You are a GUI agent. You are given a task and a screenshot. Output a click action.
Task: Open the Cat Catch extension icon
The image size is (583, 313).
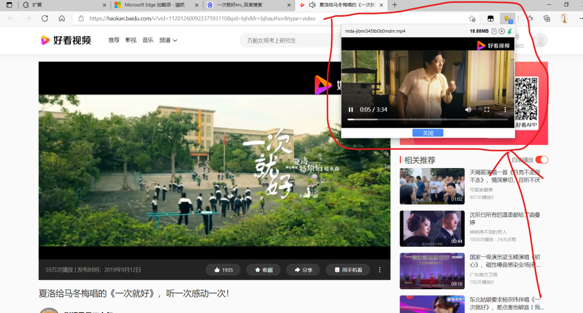click(507, 18)
